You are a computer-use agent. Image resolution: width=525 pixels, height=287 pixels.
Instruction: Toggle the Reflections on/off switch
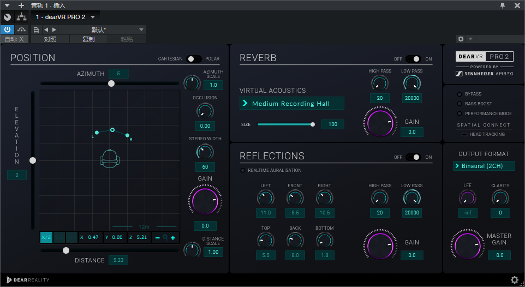pyautogui.click(x=413, y=157)
